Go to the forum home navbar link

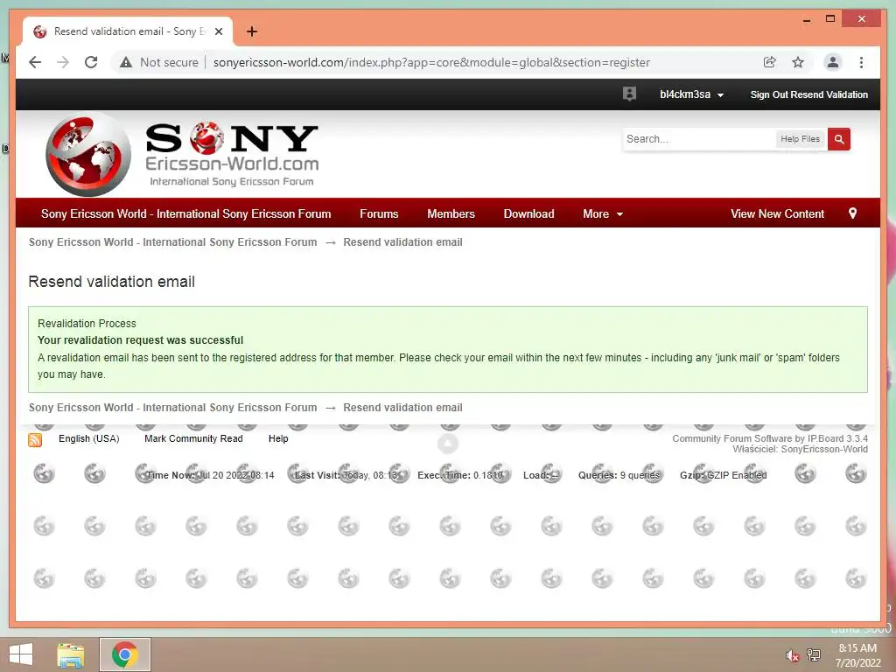point(185,213)
